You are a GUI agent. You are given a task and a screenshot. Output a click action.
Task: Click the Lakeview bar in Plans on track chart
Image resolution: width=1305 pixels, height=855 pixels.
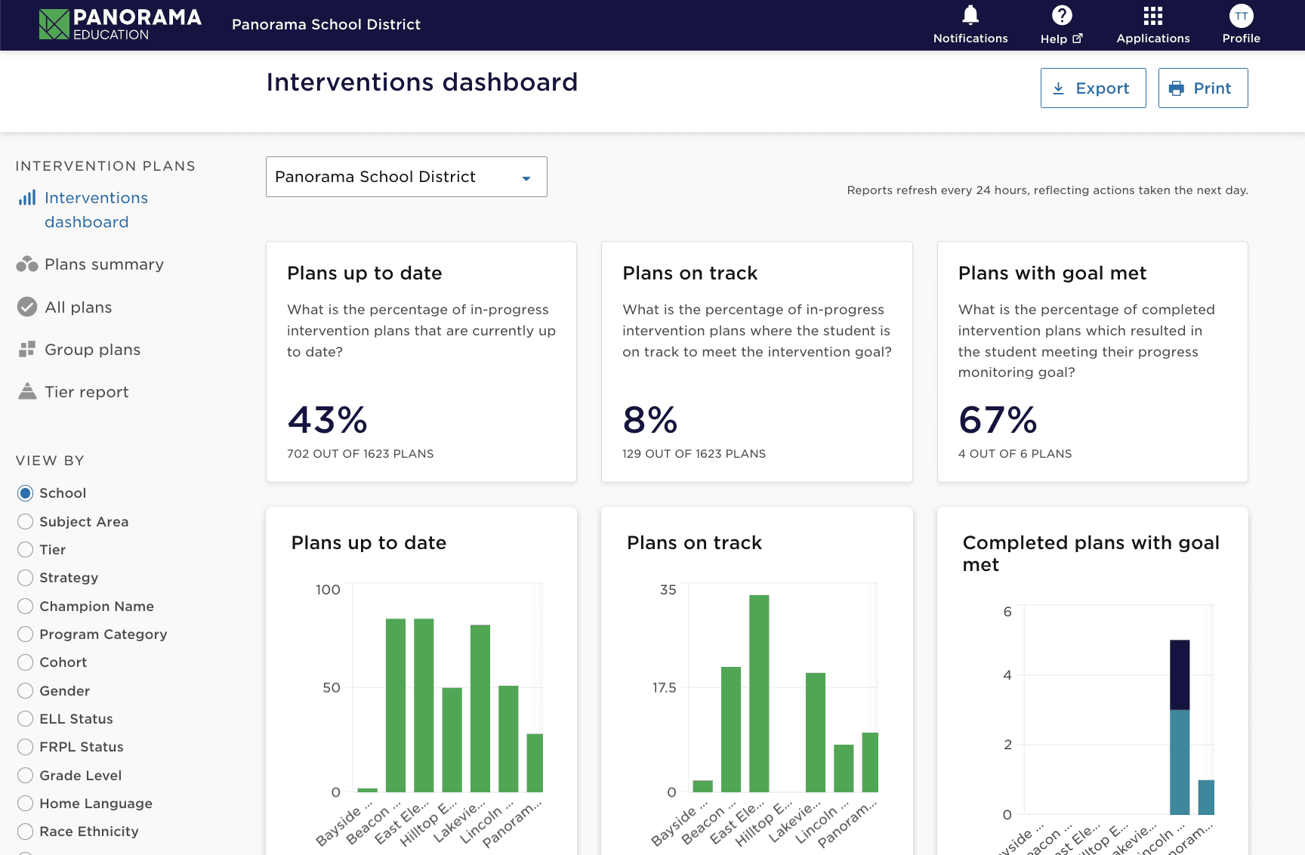[x=816, y=733]
